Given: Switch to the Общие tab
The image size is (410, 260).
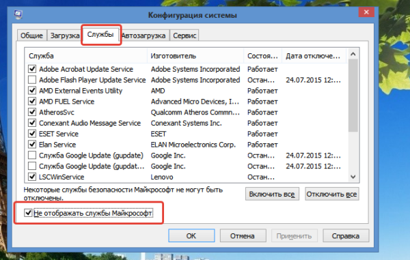Looking at the screenshot, I should tap(31, 35).
